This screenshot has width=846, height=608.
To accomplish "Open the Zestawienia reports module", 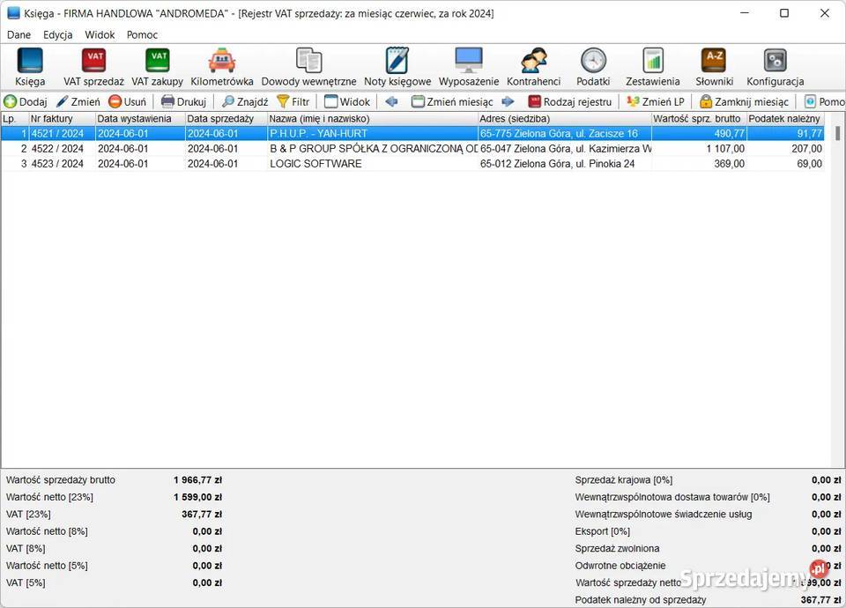I will coord(653,66).
